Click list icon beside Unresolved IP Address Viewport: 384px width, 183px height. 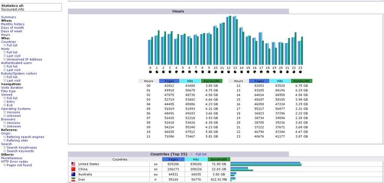pyautogui.click(x=5, y=59)
